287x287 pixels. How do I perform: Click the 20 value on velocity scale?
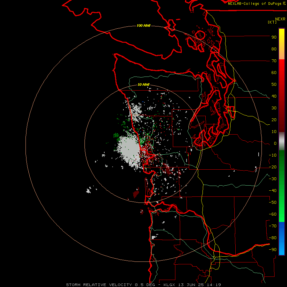(x=274, y=120)
